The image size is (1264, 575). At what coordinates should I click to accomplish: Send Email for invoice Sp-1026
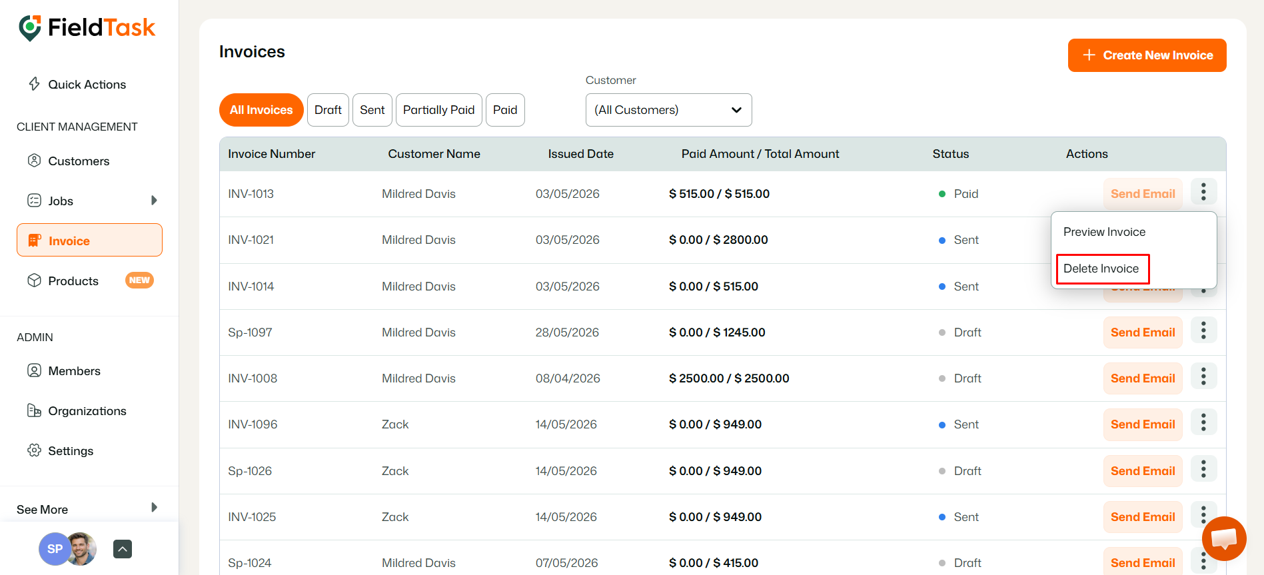click(x=1143, y=471)
